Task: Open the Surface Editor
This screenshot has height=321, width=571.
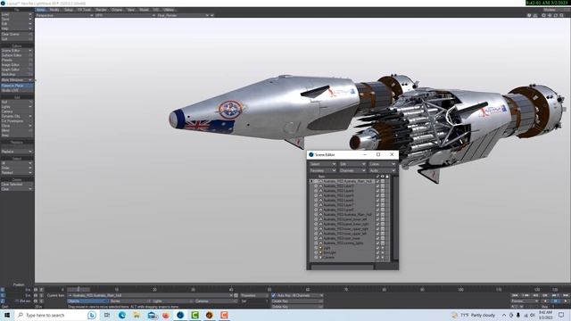Action: pos(17,55)
